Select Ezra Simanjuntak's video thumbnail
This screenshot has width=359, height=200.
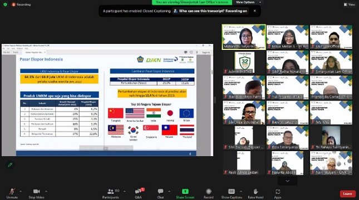[288, 138]
